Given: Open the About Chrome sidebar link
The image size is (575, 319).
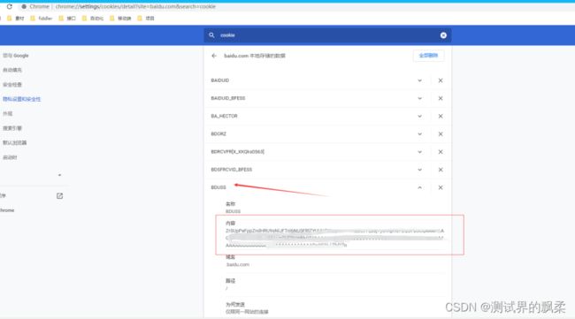Looking at the screenshot, I should [x=7, y=210].
